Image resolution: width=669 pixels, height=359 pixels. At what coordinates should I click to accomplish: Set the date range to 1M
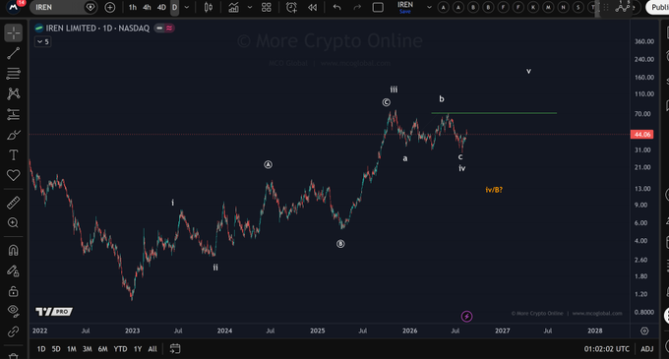click(71, 349)
